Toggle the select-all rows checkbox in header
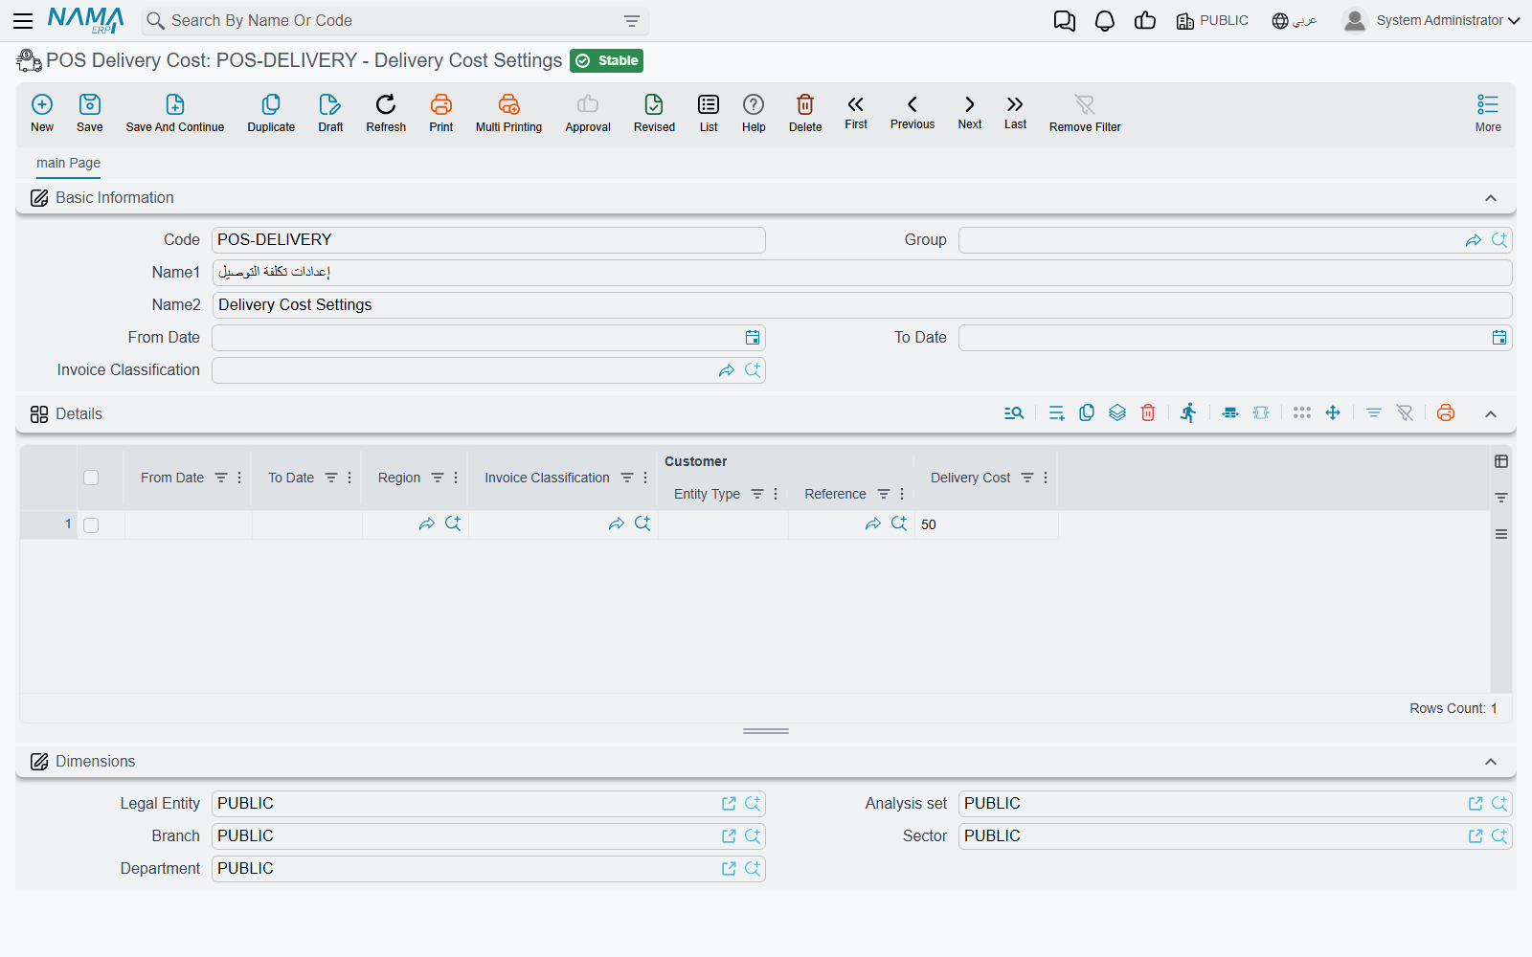The height and width of the screenshot is (957, 1532). [91, 478]
